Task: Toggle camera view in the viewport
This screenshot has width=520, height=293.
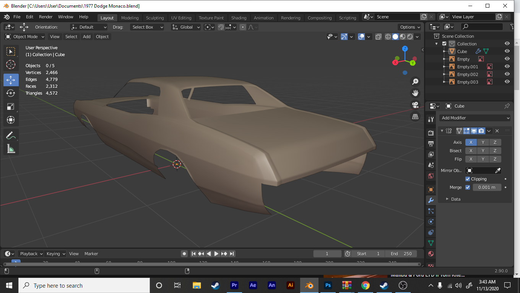Action: click(x=415, y=105)
